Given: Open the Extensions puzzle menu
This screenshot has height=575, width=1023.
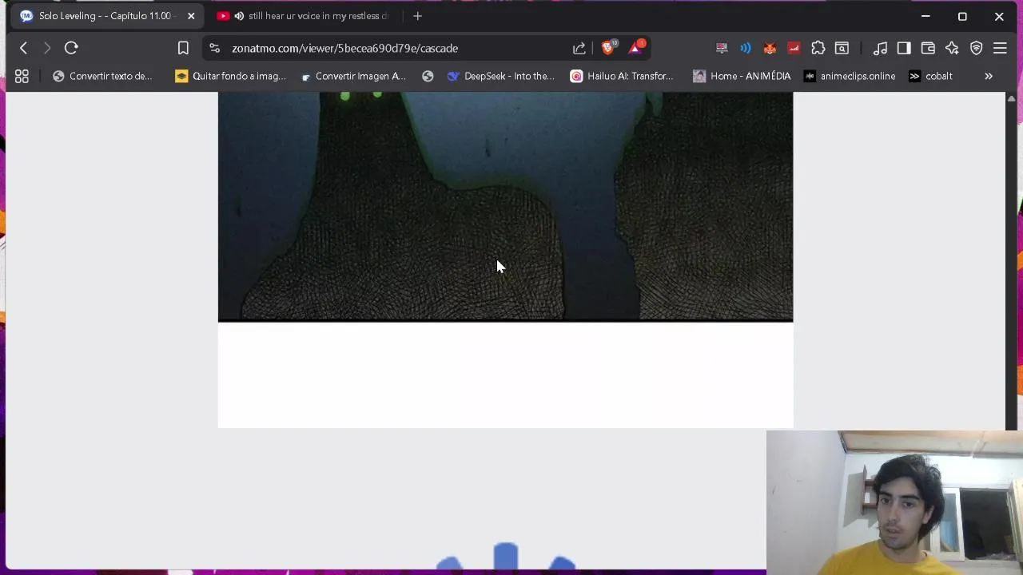Looking at the screenshot, I should [818, 48].
